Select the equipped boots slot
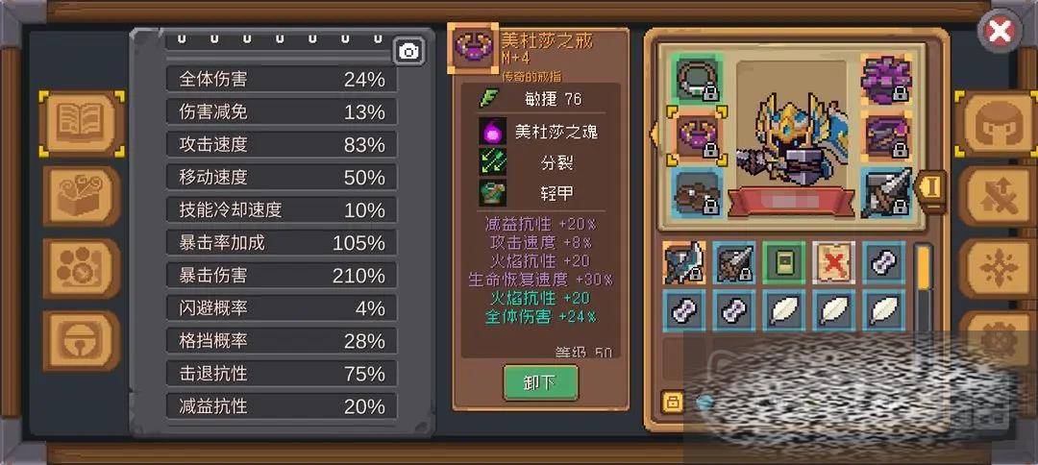 pos(697,192)
